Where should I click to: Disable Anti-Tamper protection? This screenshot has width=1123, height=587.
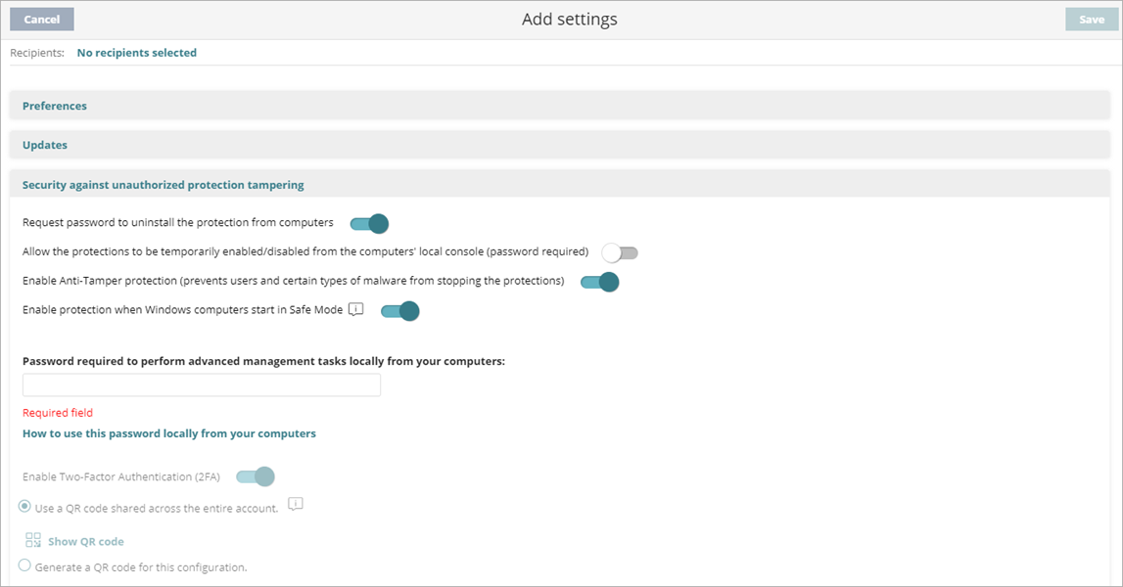[598, 281]
